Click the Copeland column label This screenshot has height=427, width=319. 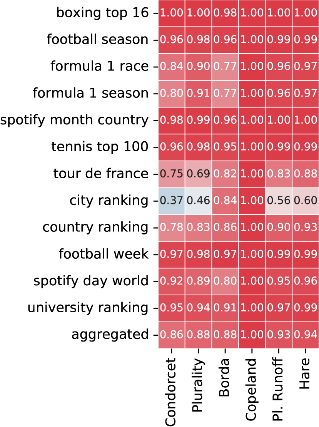pyautogui.click(x=252, y=390)
